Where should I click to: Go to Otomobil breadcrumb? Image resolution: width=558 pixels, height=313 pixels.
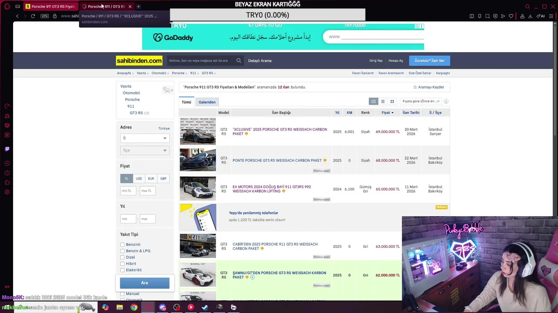159,73
